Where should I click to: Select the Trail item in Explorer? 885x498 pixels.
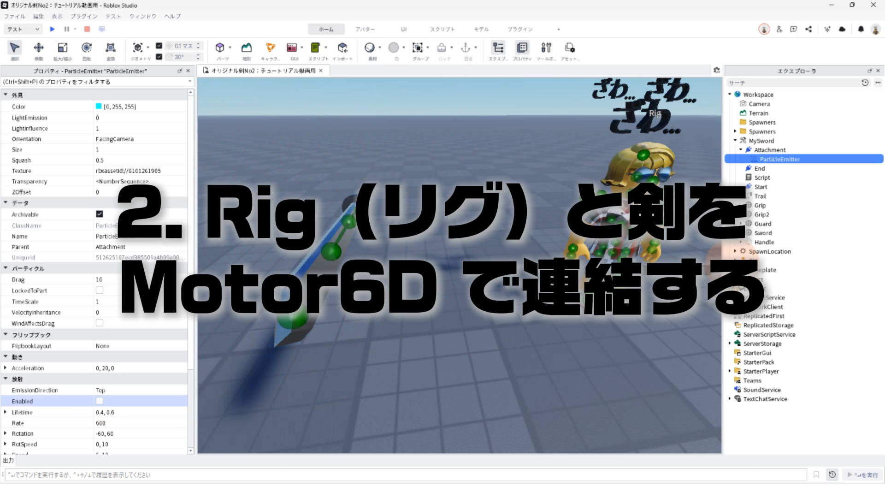coord(760,196)
